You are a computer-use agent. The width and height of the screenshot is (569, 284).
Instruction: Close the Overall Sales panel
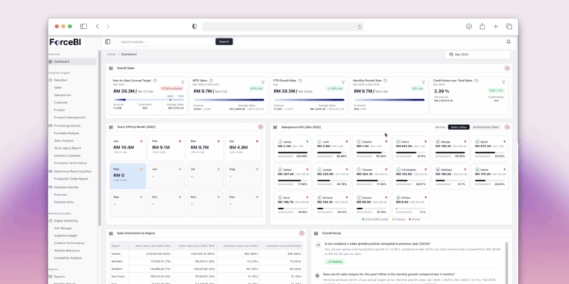[x=507, y=68]
